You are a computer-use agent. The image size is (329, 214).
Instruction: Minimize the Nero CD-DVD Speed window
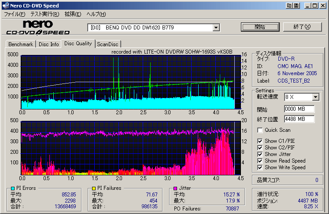(307, 6)
